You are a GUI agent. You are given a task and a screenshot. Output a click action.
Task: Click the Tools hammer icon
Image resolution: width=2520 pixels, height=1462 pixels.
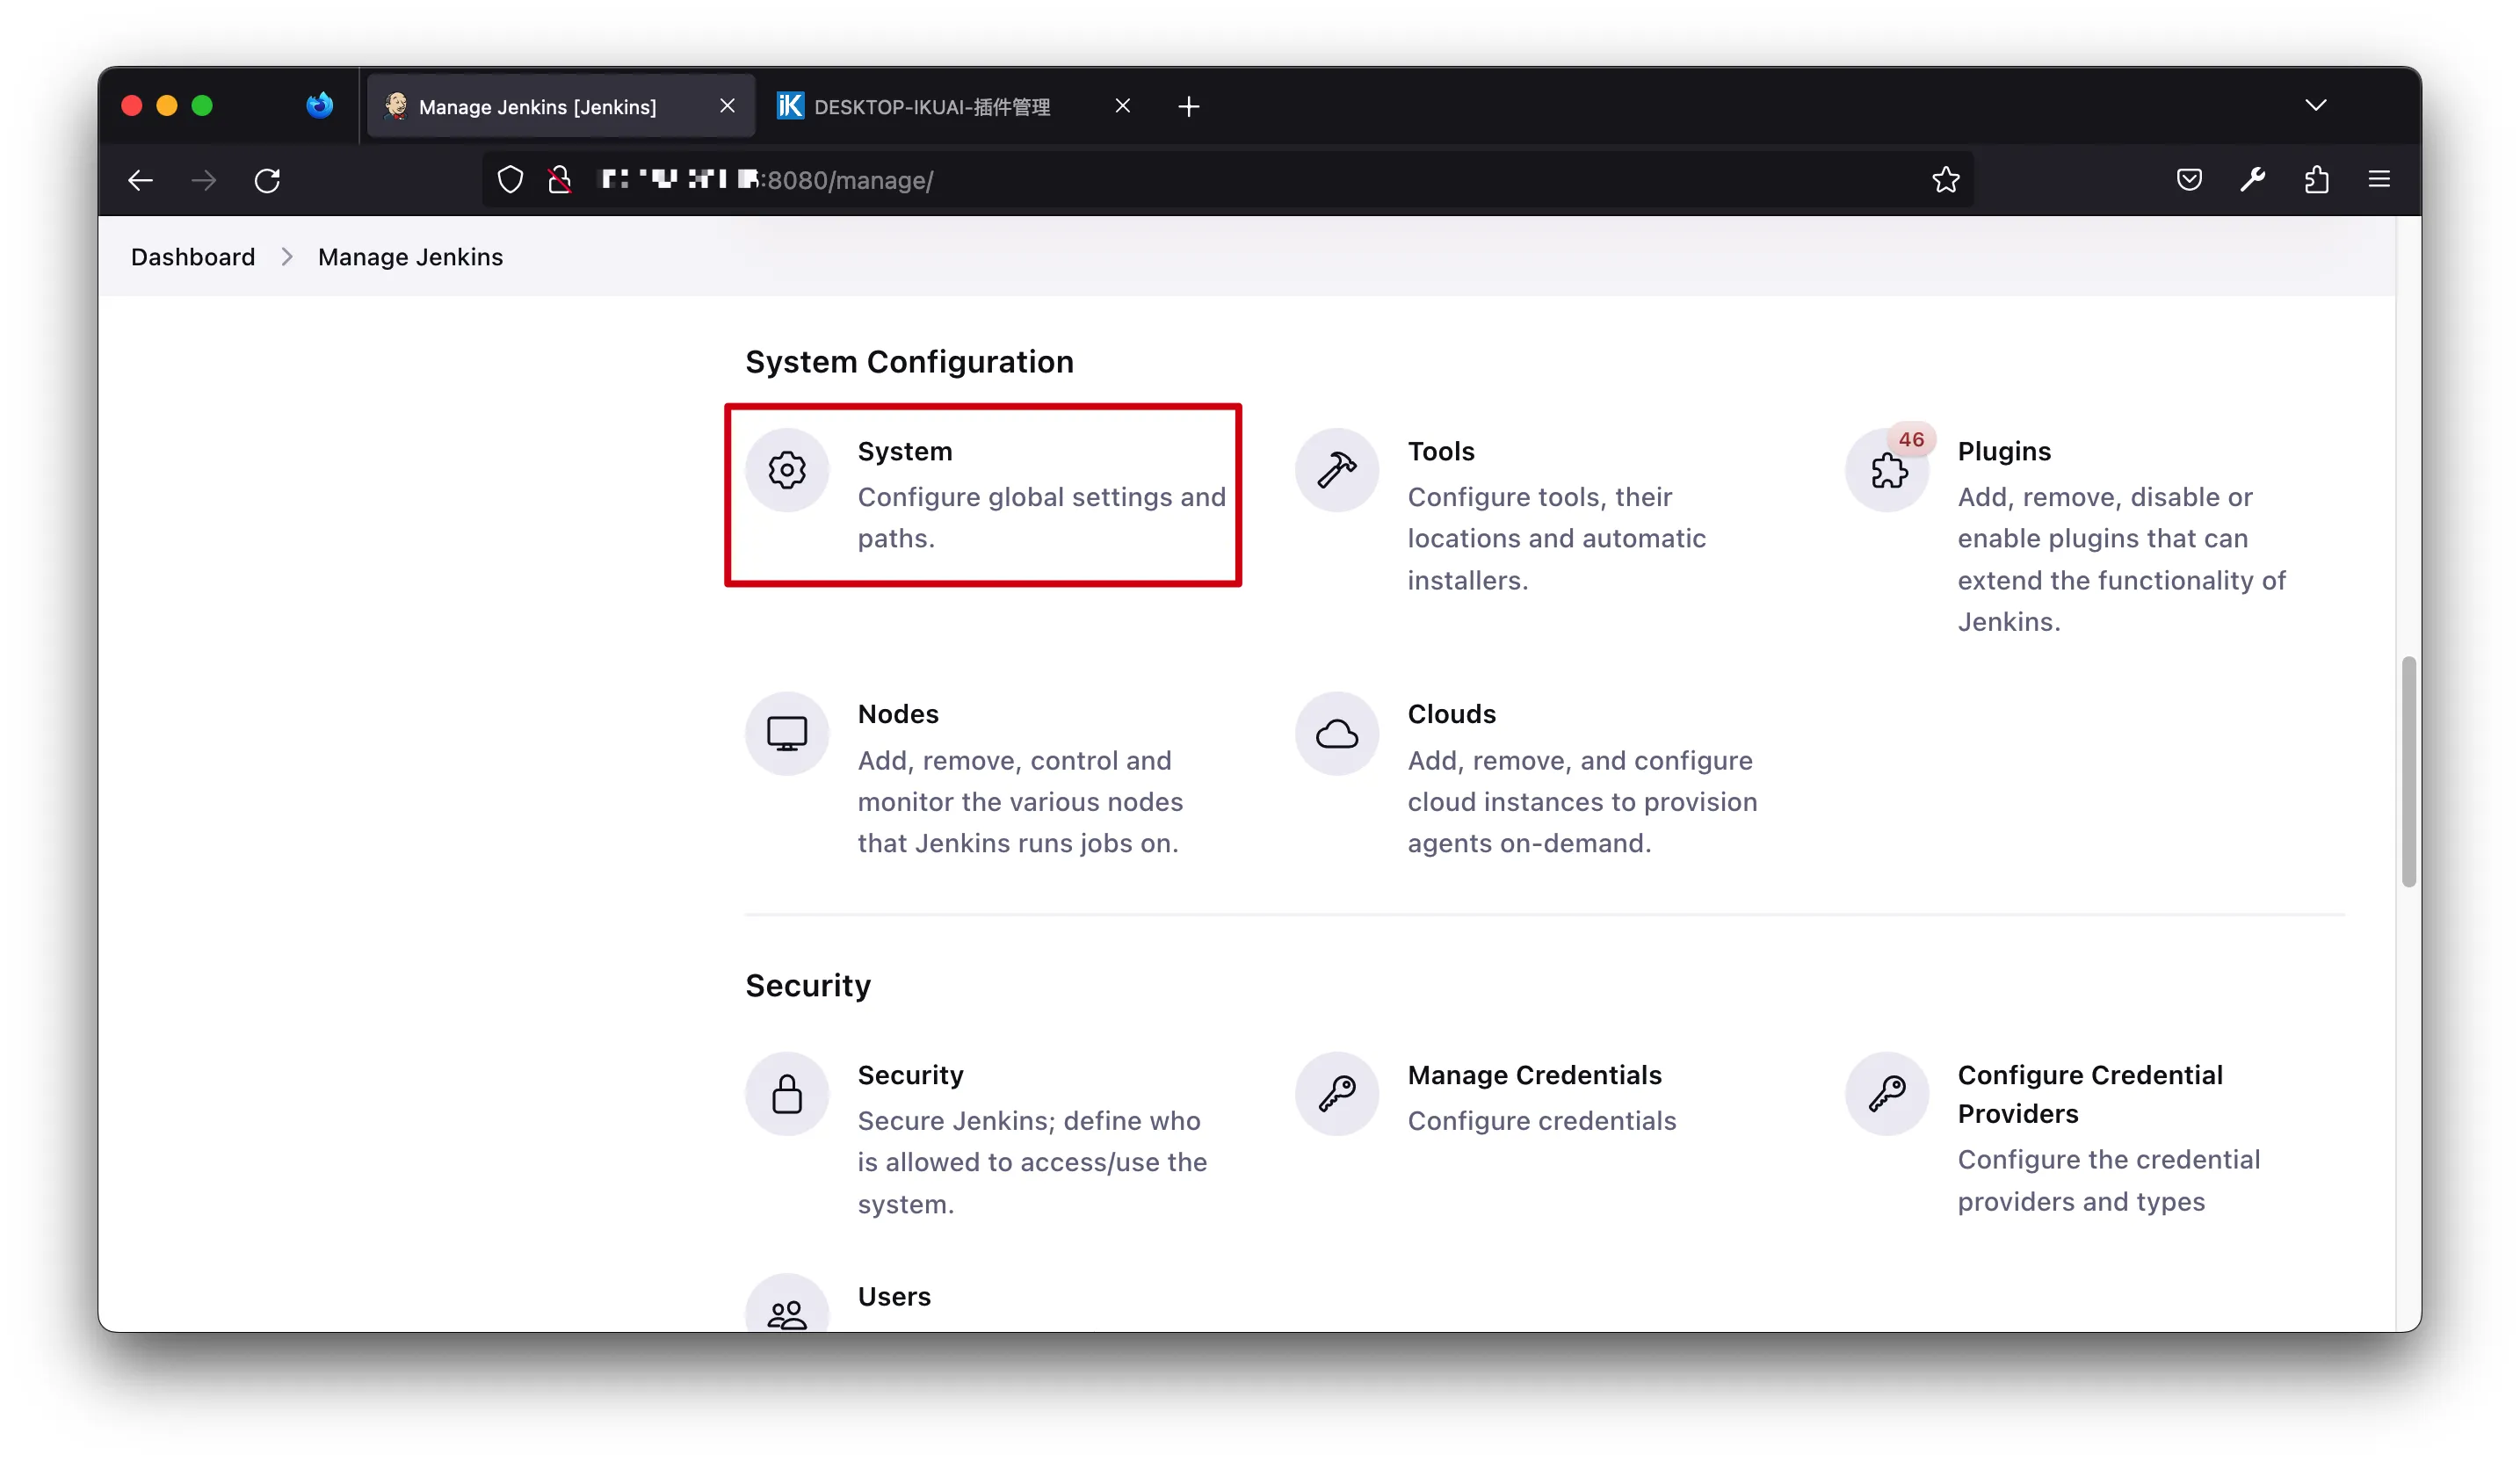pos(1336,470)
